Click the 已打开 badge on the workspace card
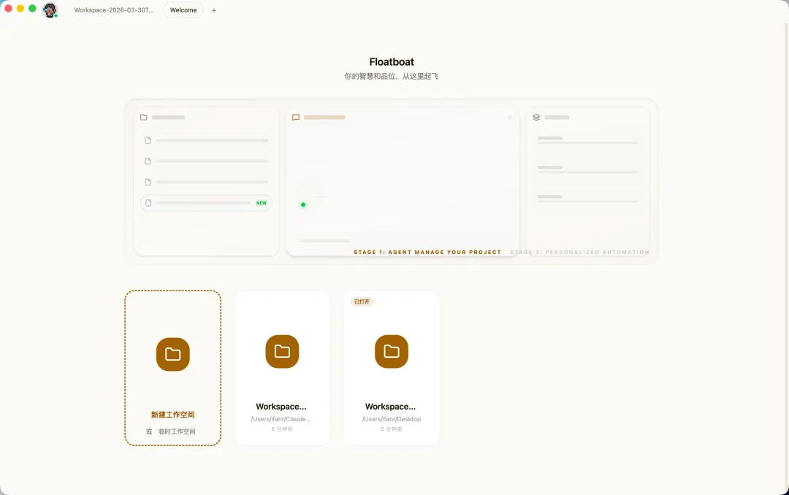This screenshot has width=789, height=495. click(362, 302)
